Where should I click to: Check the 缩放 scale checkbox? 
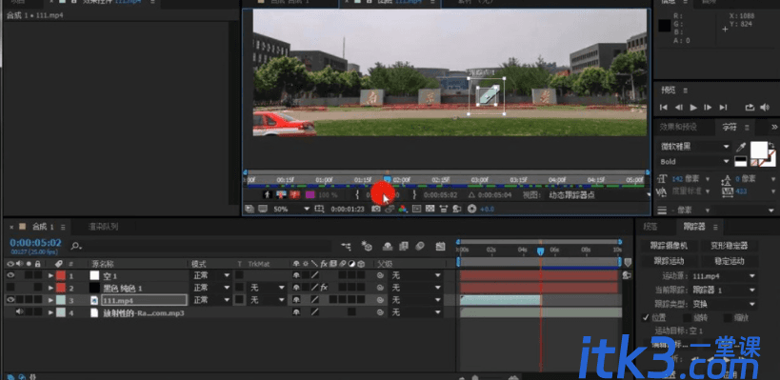click(x=728, y=317)
